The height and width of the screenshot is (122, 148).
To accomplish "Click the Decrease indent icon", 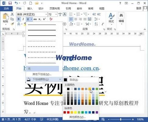I will (x=94, y=14).
